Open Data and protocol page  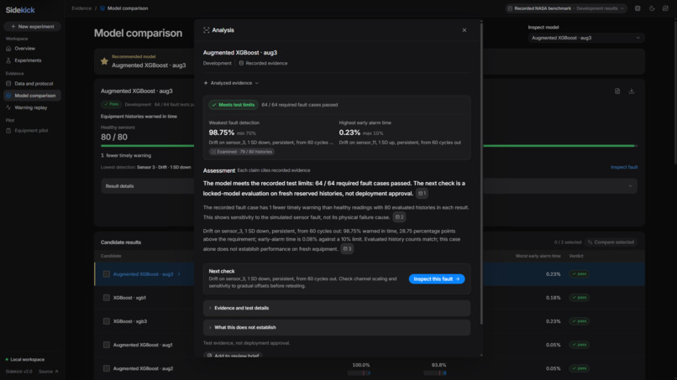coord(33,84)
